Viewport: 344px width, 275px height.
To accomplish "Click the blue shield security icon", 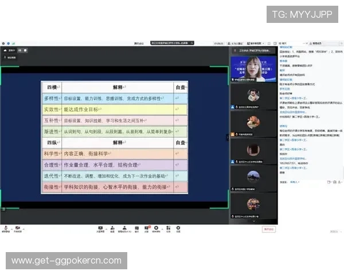I will click(9, 44).
